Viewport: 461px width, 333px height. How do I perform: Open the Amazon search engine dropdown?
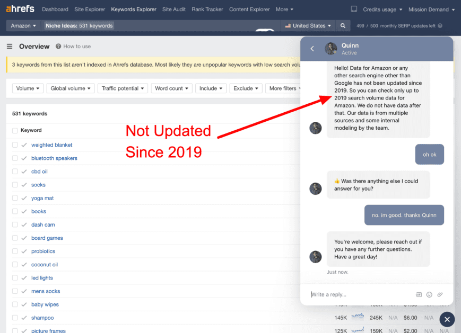pyautogui.click(x=23, y=26)
